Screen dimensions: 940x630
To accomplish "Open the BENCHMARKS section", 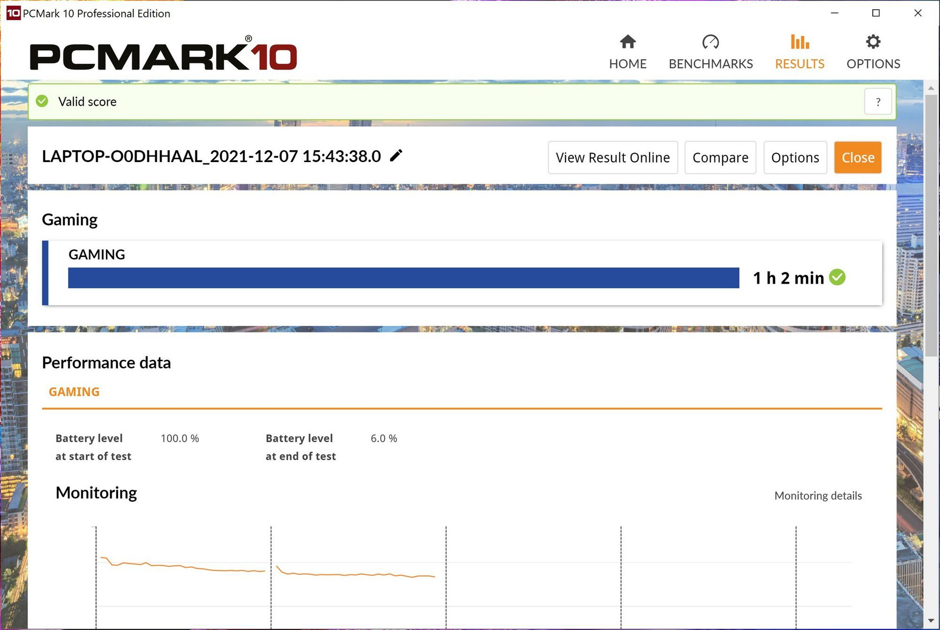I will [x=710, y=52].
